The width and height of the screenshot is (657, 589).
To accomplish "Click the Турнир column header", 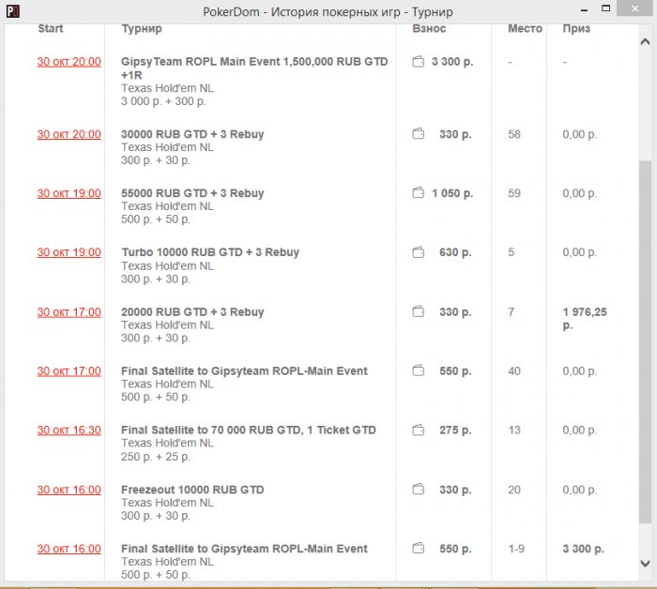I will (x=142, y=29).
